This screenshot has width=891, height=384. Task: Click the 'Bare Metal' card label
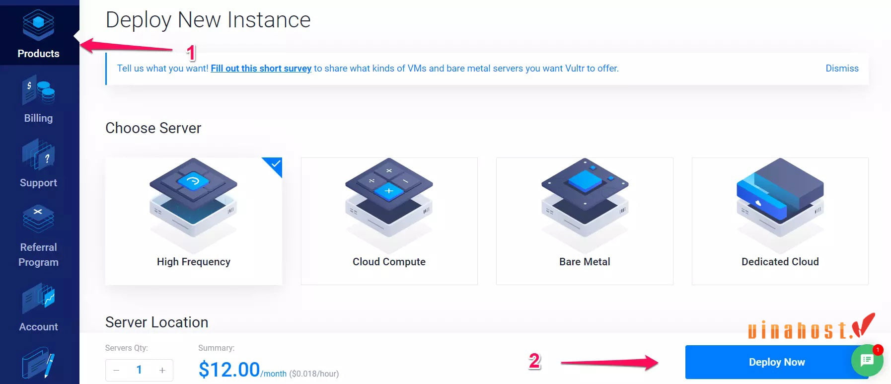(585, 262)
